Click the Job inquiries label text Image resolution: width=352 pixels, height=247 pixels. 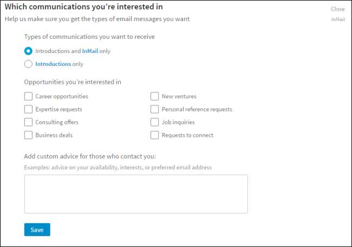[x=178, y=122]
